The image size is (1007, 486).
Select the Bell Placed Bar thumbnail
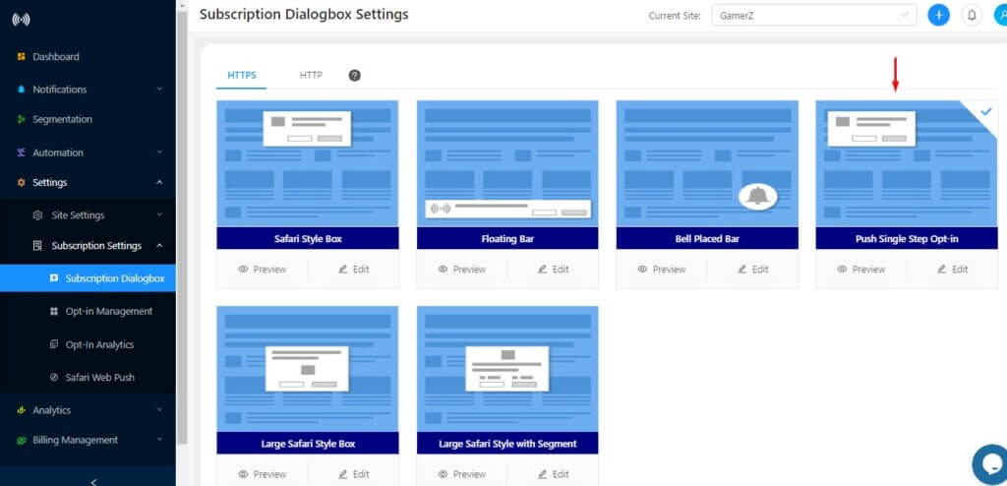tap(707, 163)
